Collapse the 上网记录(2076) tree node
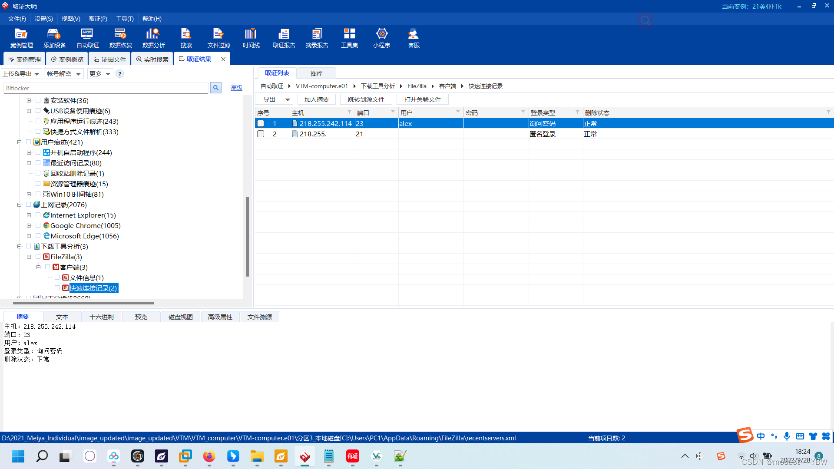The image size is (834, 469). 19,205
